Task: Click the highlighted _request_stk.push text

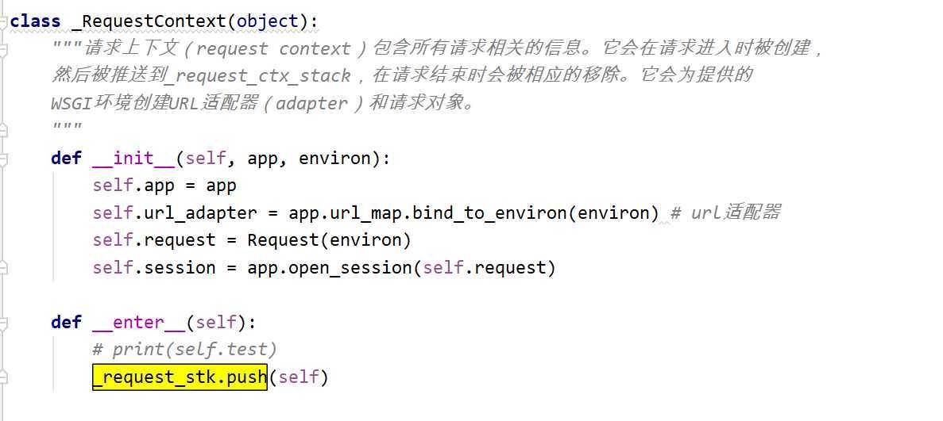Action: [x=180, y=377]
